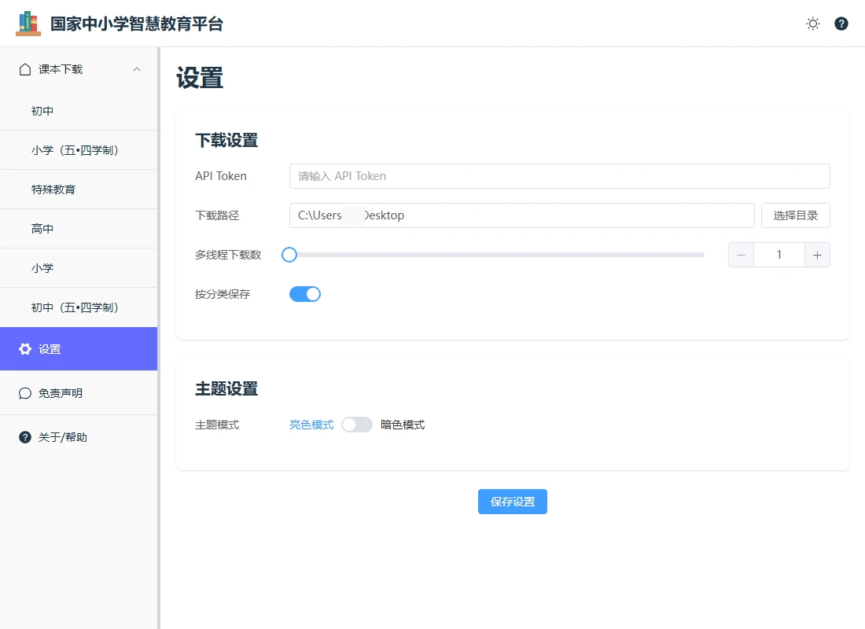This screenshot has height=629, width=865.
Task: Toggle the theme mode switch
Action: [x=357, y=425]
